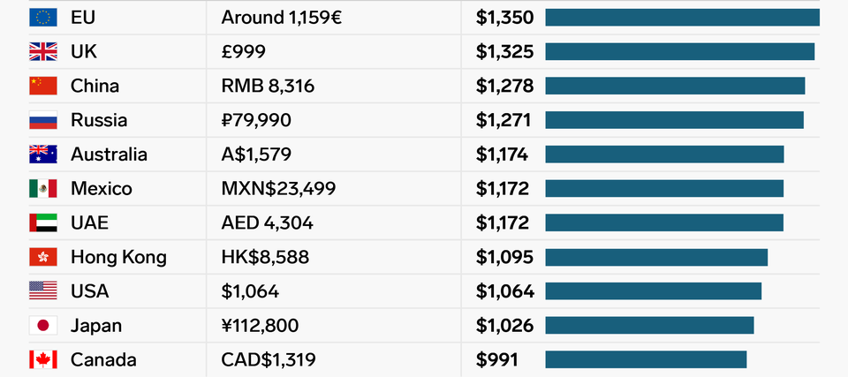Click the ¥112,800 local price
This screenshot has height=377, width=848.
click(260, 326)
